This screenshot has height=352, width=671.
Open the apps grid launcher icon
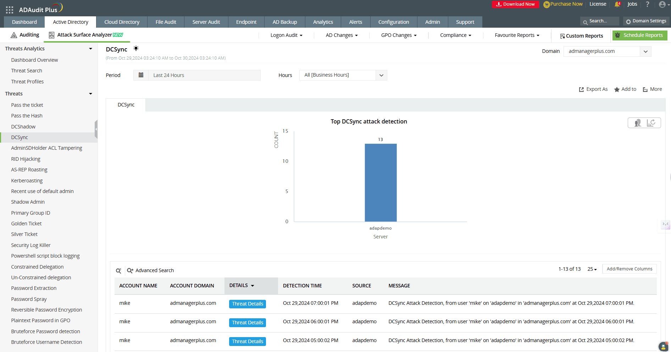point(10,10)
